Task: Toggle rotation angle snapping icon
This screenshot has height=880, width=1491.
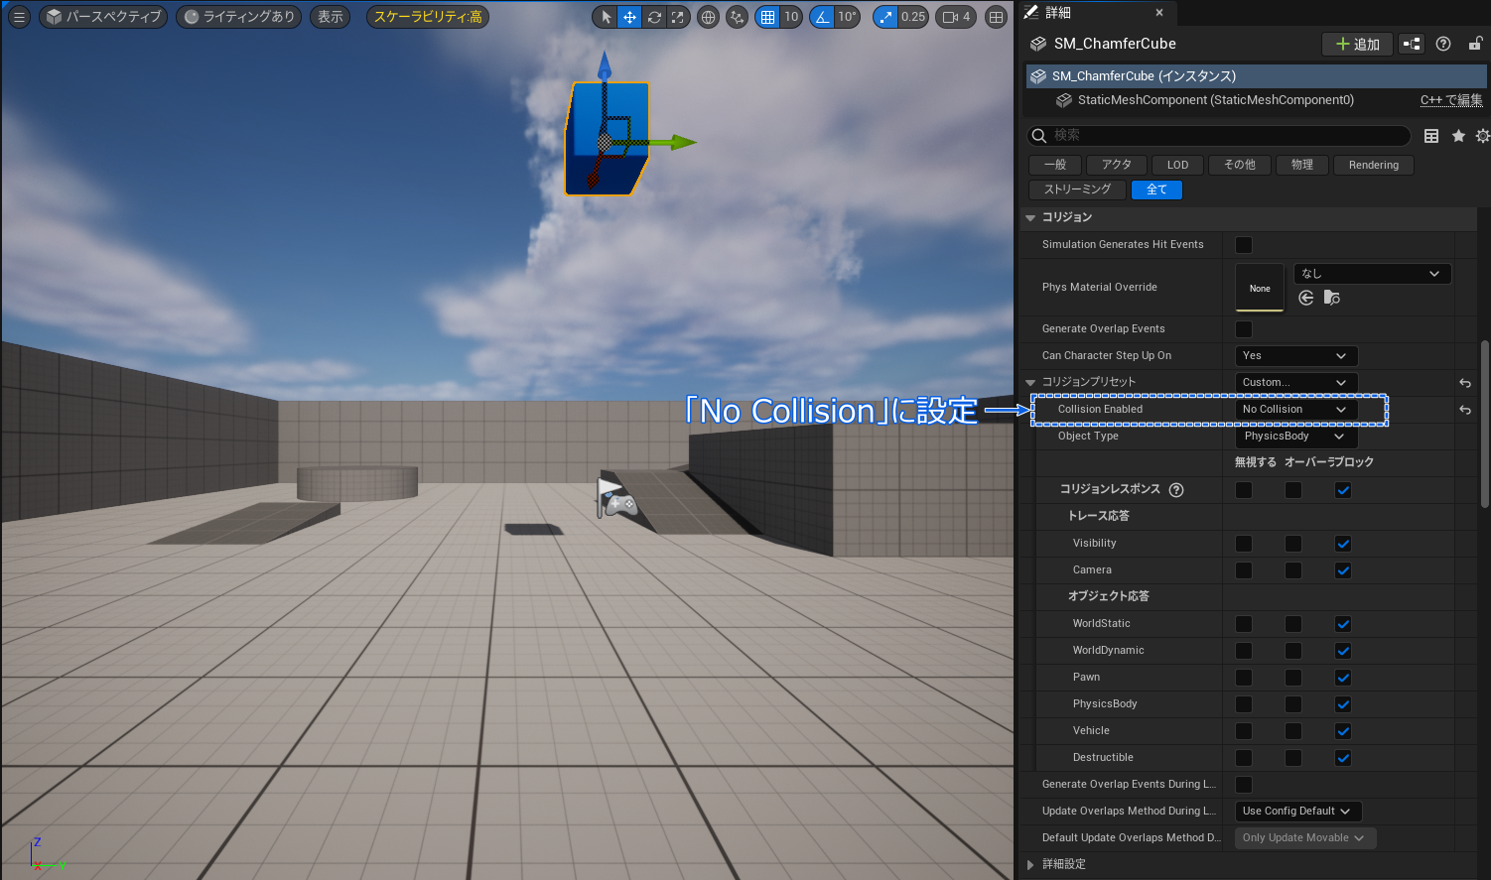Action: pos(822,17)
